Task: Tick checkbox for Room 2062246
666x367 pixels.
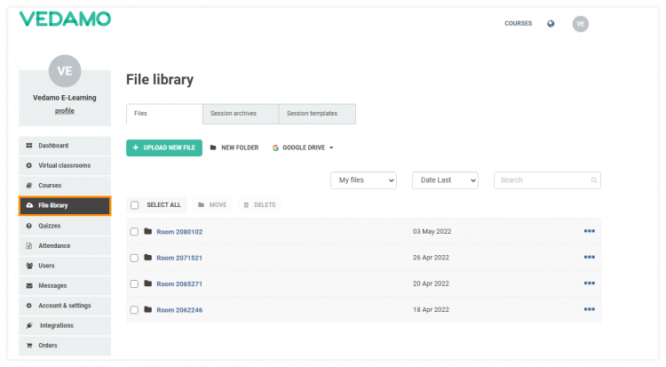Action: pyautogui.click(x=135, y=310)
